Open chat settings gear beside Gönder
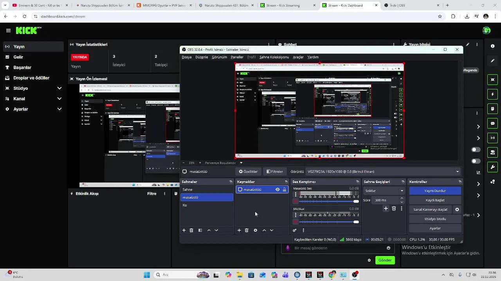The height and width of the screenshot is (281, 501). click(x=369, y=260)
